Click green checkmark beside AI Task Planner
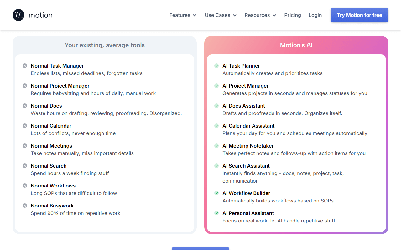 coord(216,66)
